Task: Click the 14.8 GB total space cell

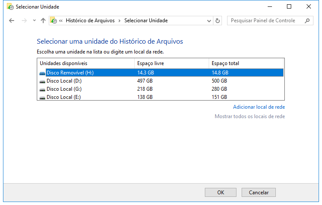Action: [220, 73]
